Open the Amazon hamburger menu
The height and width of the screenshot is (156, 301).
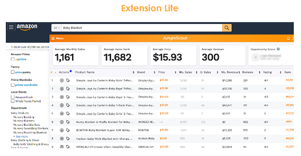tap(11, 27)
